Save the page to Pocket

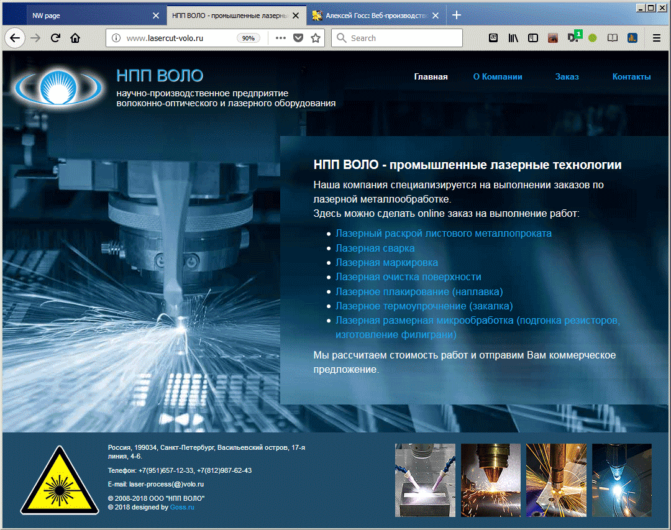[298, 38]
